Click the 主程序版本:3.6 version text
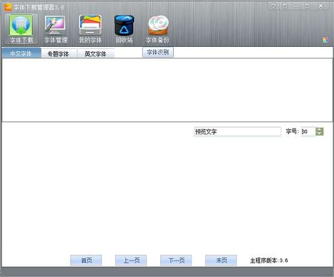This screenshot has width=334, height=277. tap(269, 260)
